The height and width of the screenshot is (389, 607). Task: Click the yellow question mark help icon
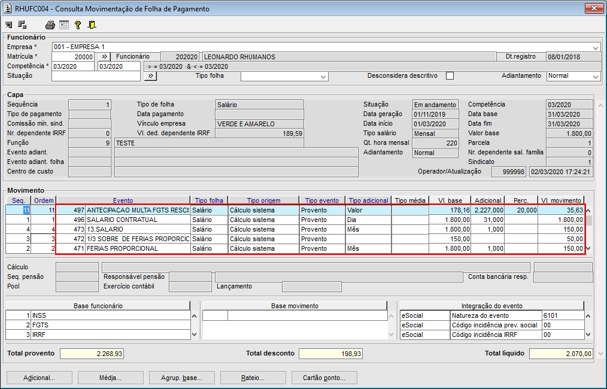[x=78, y=25]
